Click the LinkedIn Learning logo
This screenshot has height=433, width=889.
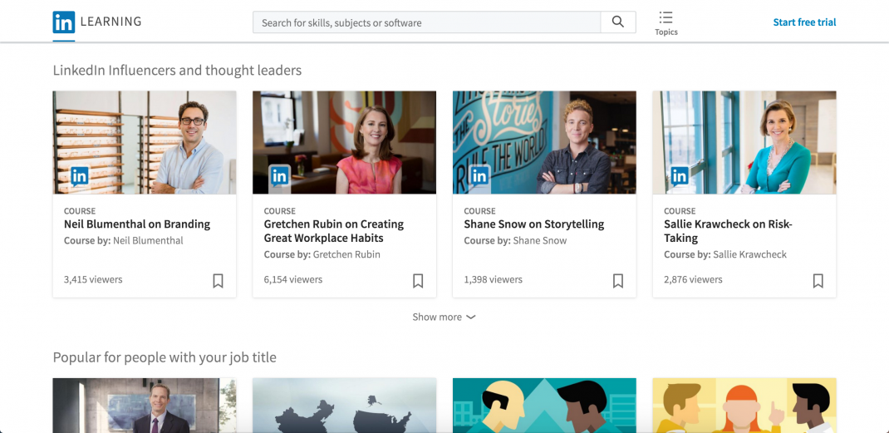point(96,22)
